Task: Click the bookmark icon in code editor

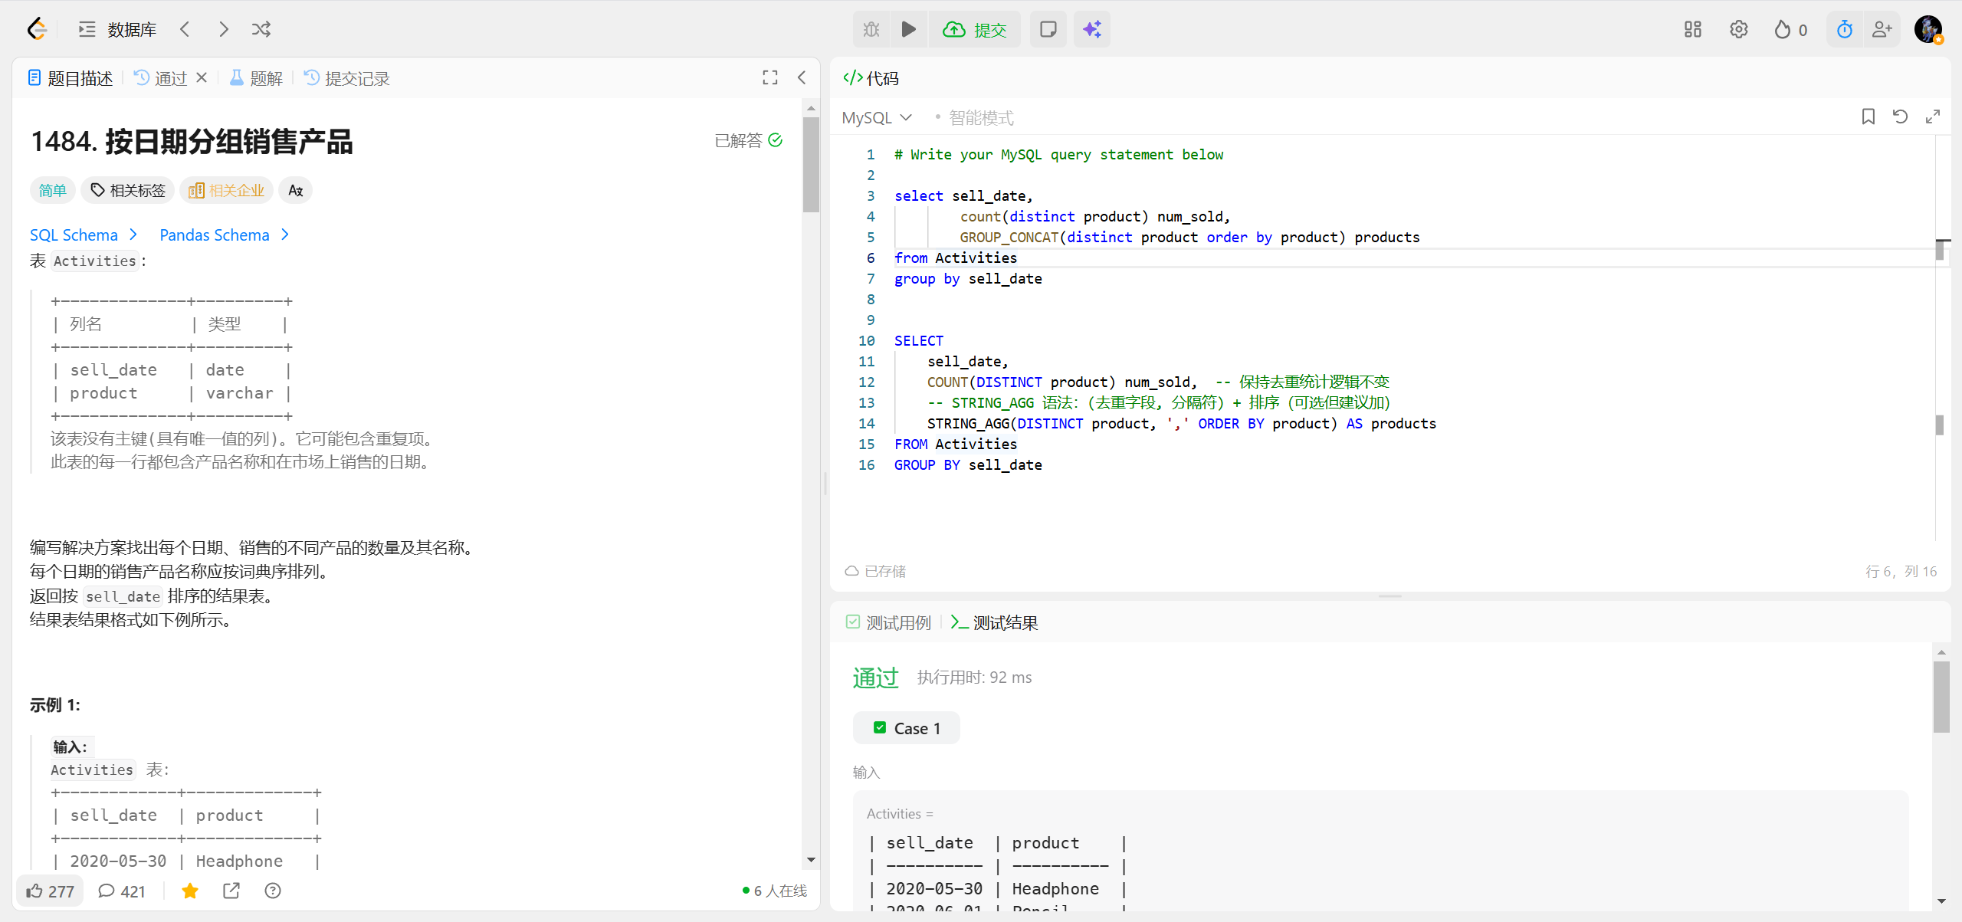Action: pyautogui.click(x=1868, y=116)
